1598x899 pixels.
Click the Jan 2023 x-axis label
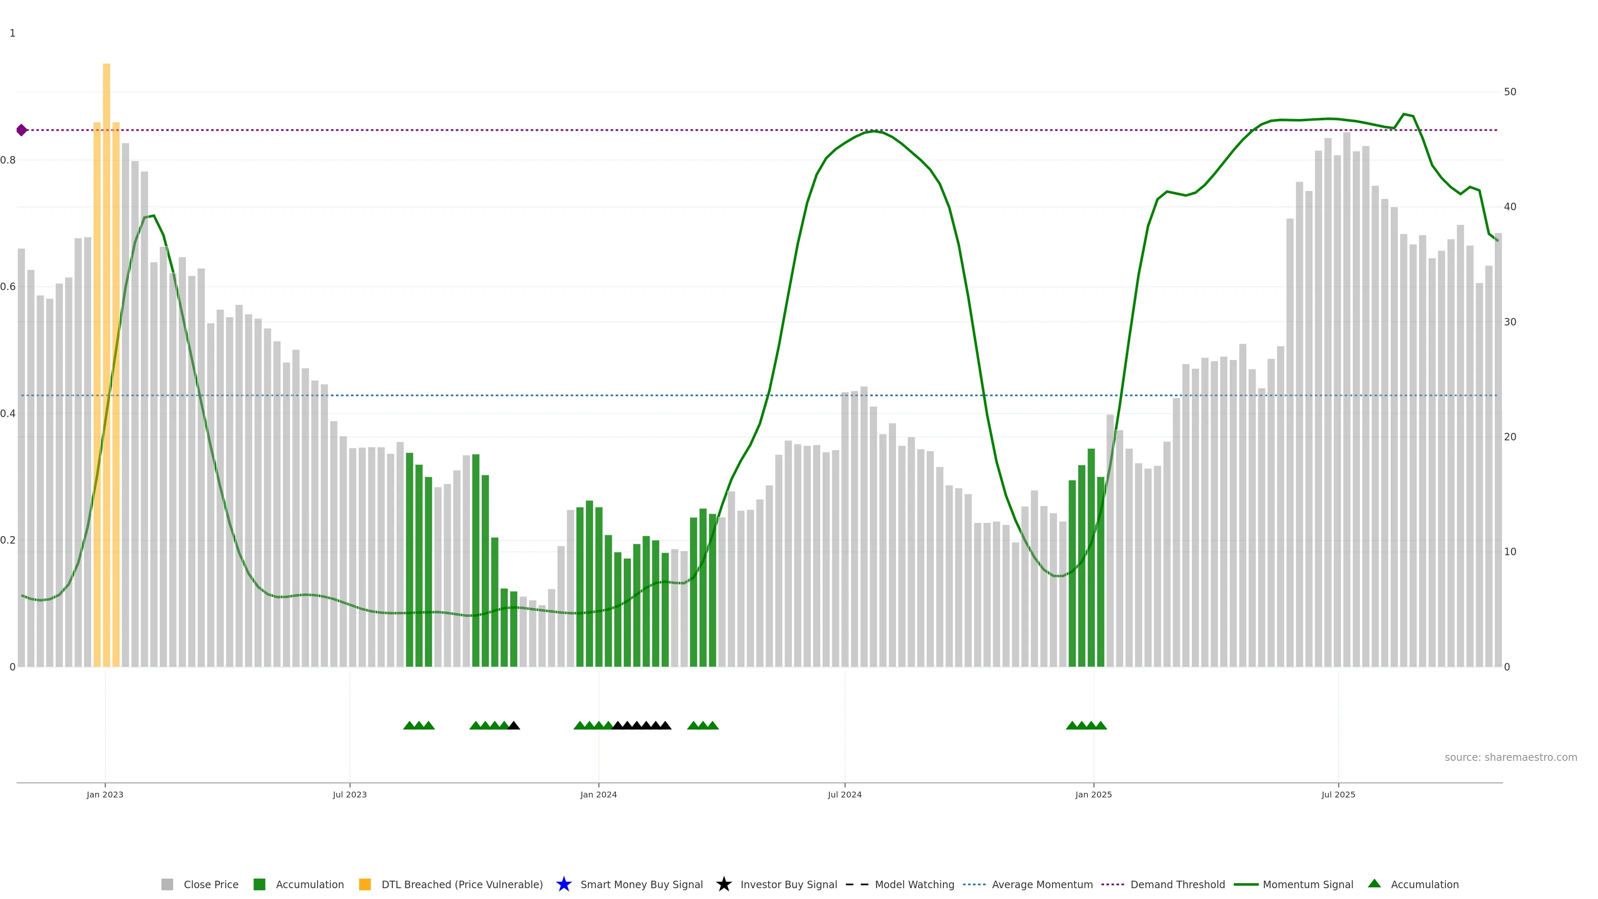105,794
